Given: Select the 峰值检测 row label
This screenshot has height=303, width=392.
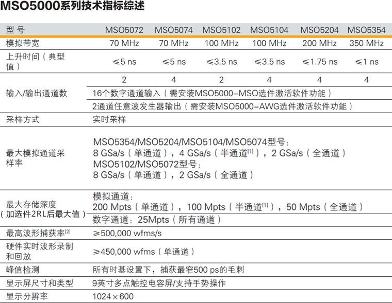Looking at the screenshot, I should pos(23,270).
